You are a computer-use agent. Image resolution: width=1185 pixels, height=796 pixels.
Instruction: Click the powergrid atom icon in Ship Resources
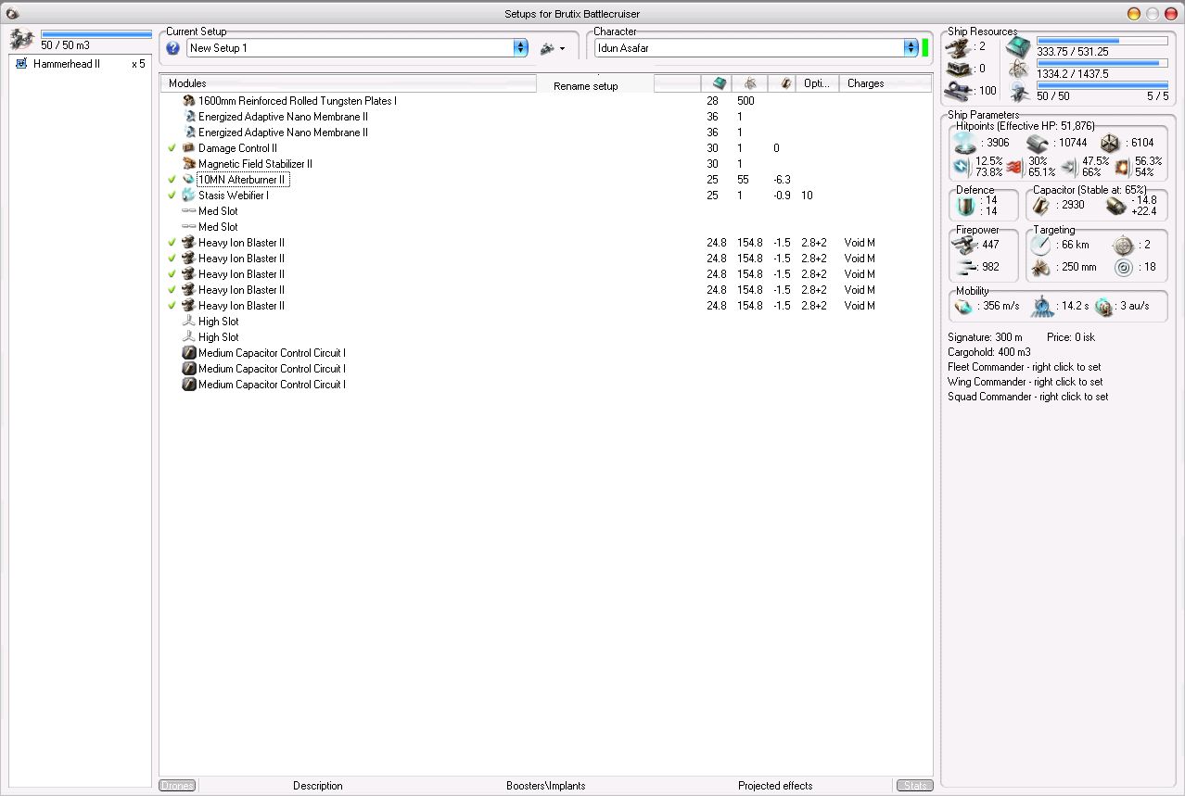coord(1020,69)
